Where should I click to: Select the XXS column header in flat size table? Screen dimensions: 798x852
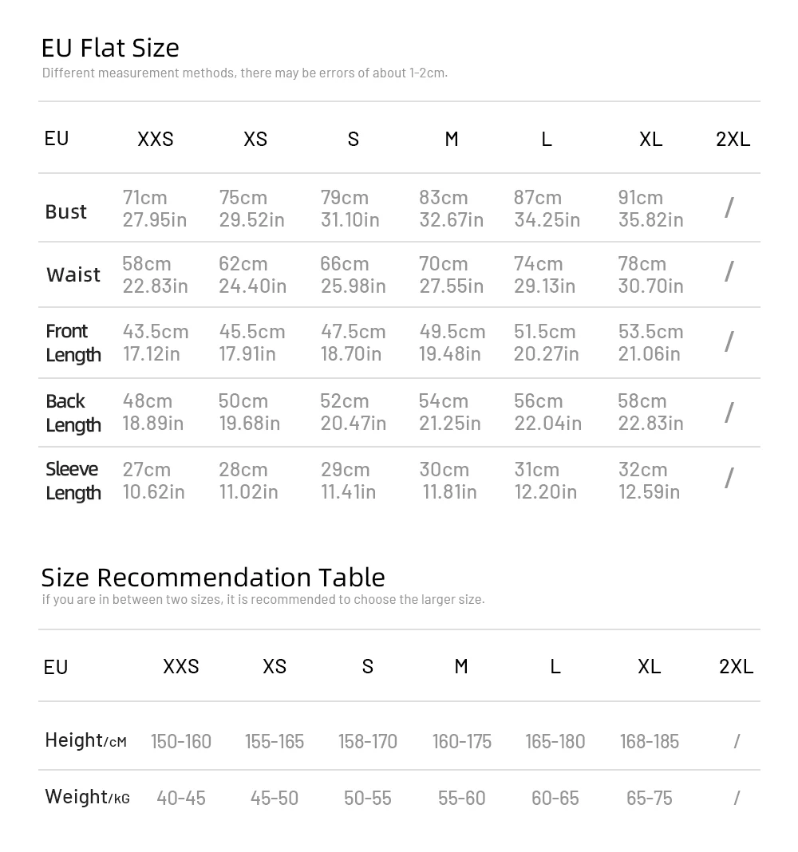[x=156, y=139]
